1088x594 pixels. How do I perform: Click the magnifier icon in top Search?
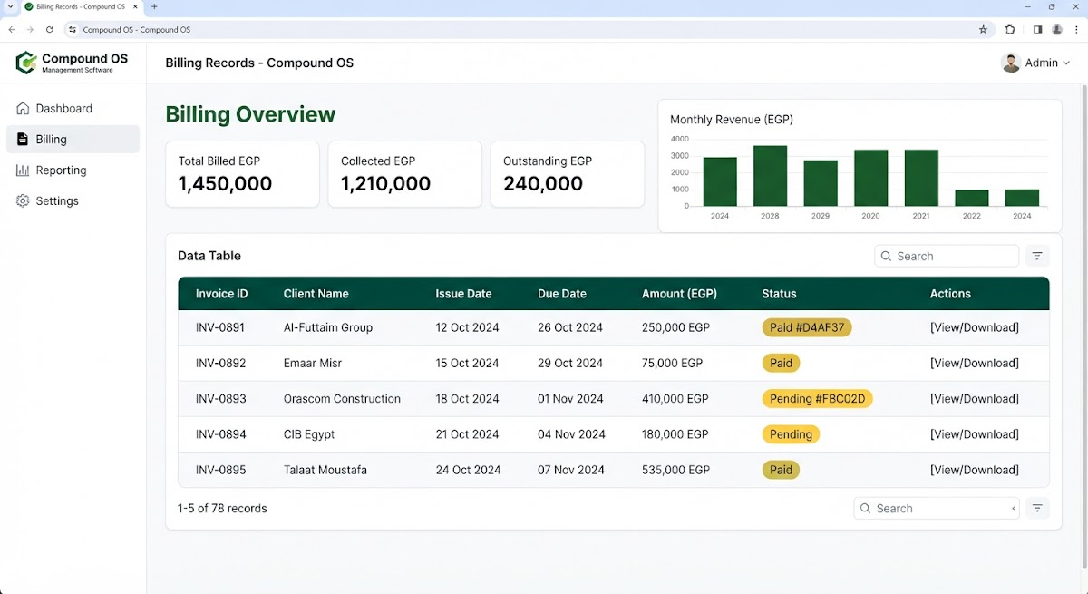point(886,257)
